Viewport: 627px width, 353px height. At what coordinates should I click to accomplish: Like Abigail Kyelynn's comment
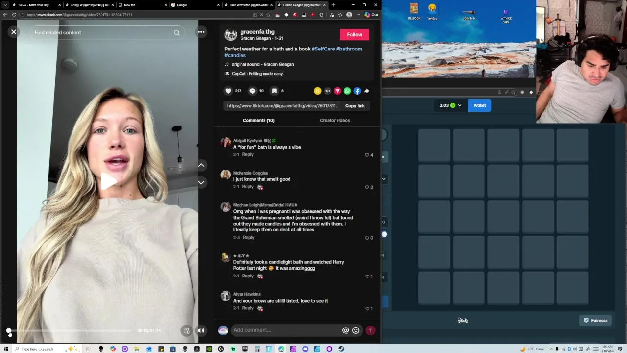coord(367,155)
